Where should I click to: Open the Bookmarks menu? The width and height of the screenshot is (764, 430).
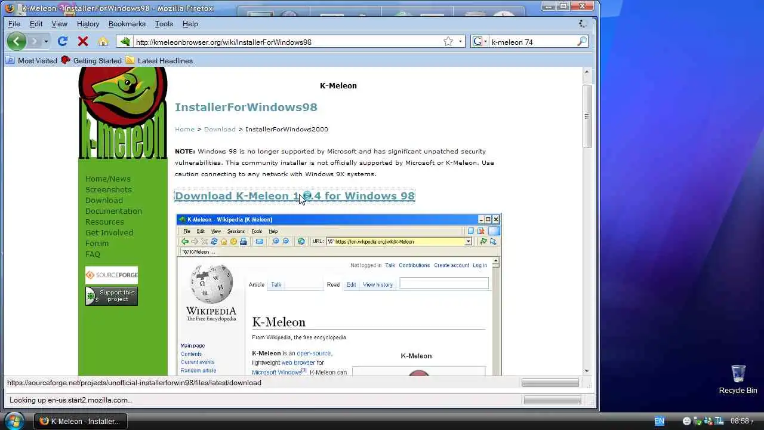click(127, 24)
